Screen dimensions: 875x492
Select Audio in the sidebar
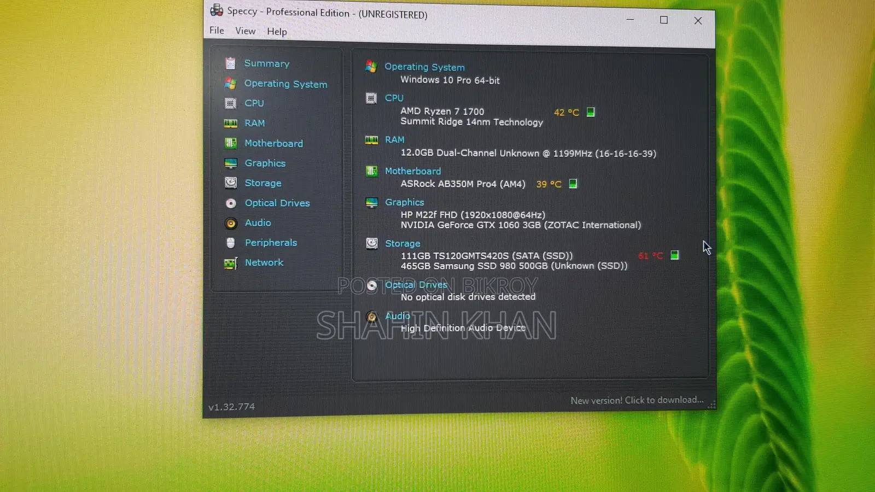pos(258,223)
